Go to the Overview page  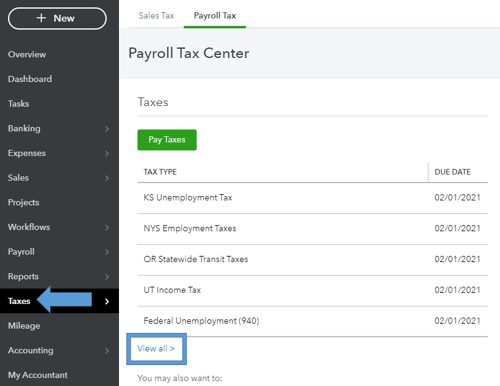pos(27,54)
